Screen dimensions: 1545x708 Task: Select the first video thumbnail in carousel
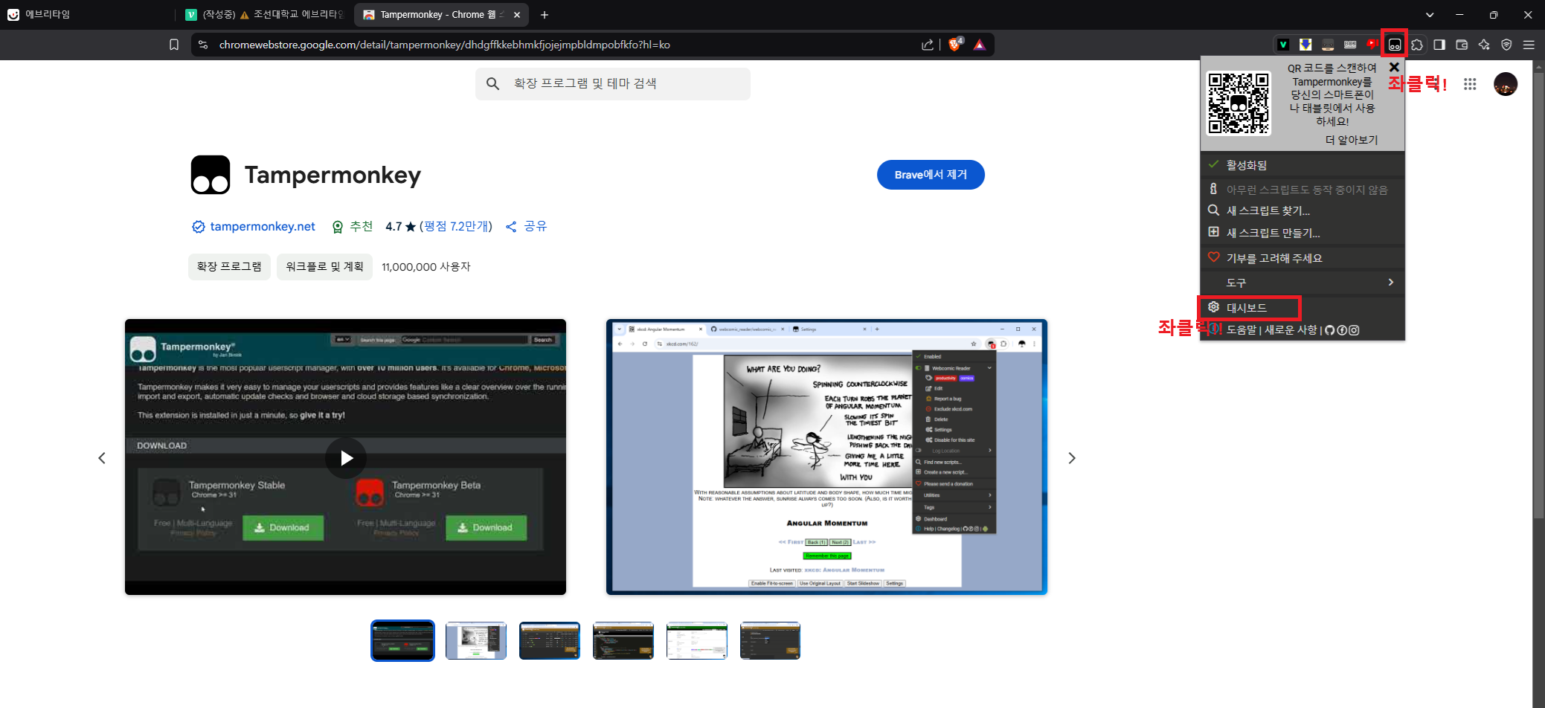pos(402,640)
